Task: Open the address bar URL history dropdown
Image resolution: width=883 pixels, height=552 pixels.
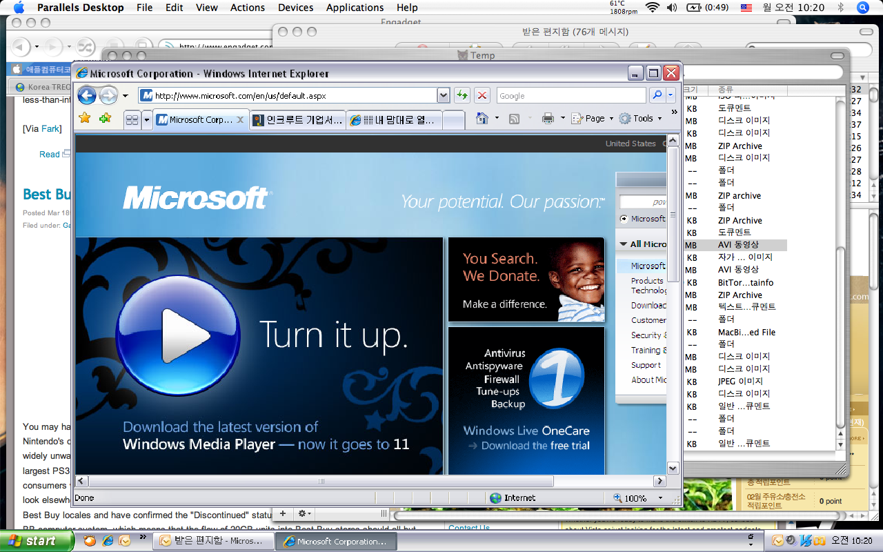Action: (443, 95)
